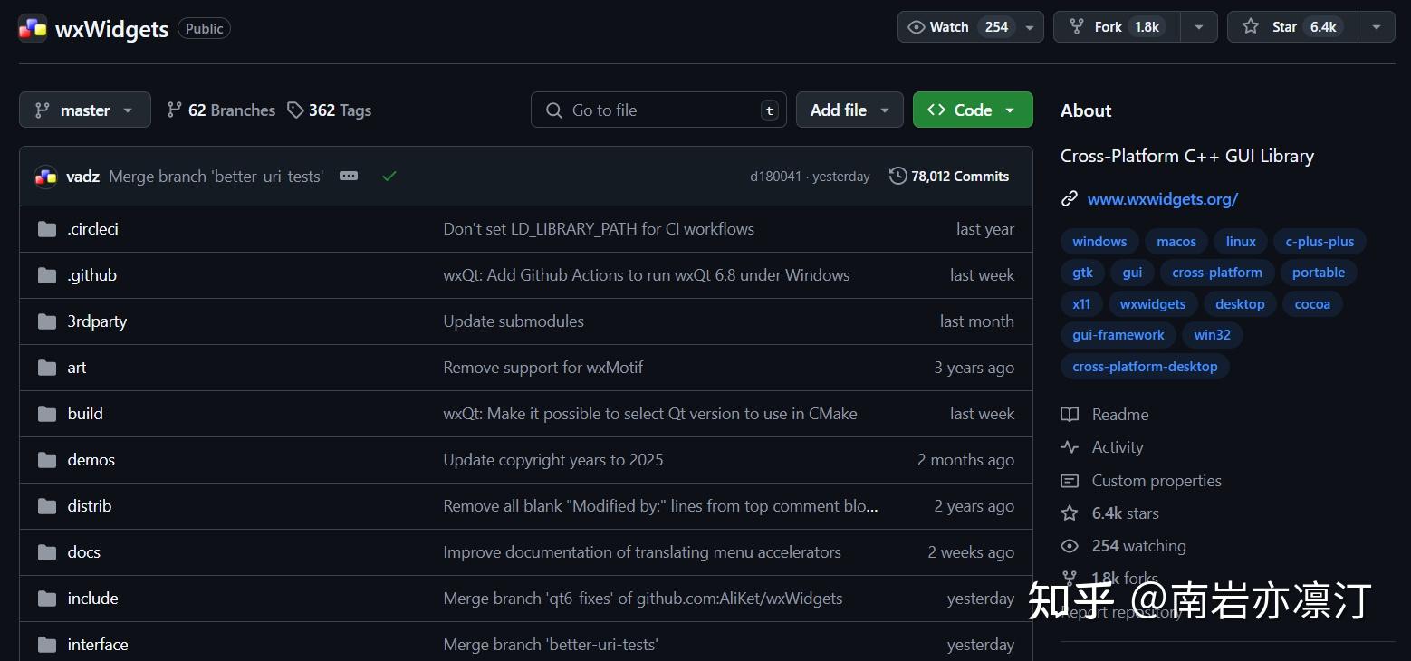The image size is (1411, 661).
Task: Click the branch icon beside 62 Branches
Action: (x=173, y=110)
